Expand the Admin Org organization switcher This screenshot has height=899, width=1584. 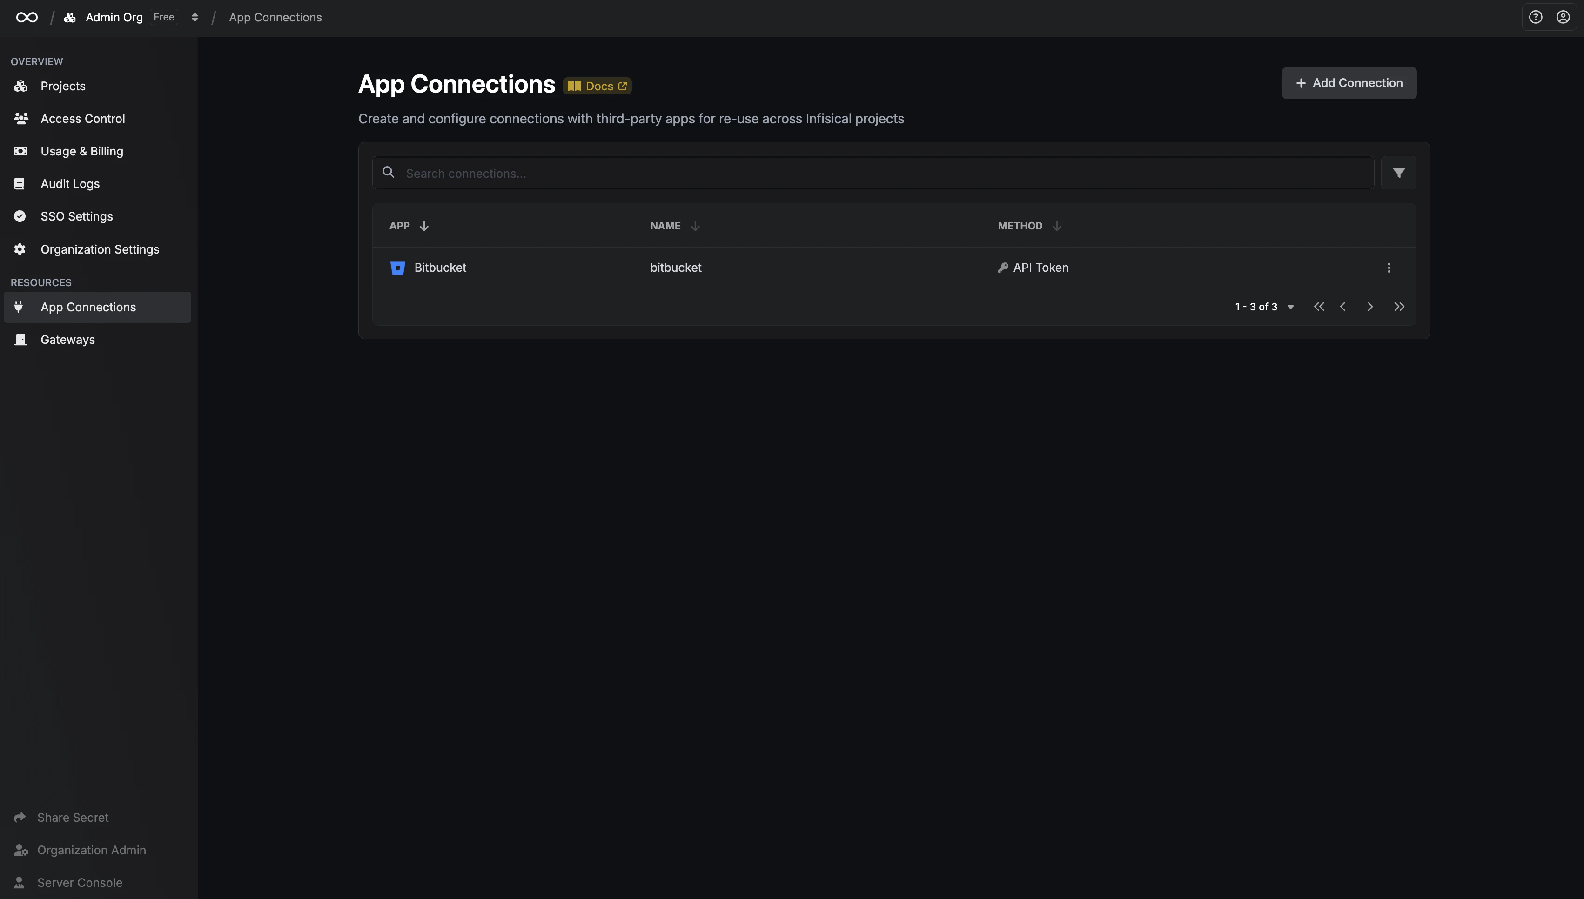tap(195, 17)
